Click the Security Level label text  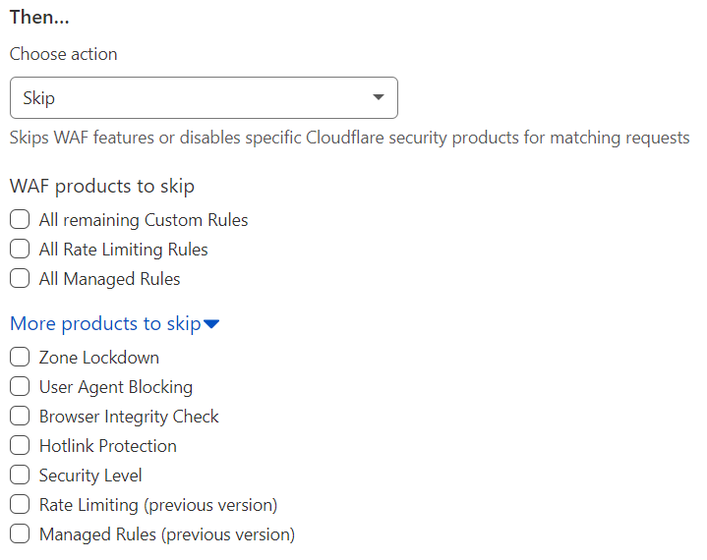[90, 476]
